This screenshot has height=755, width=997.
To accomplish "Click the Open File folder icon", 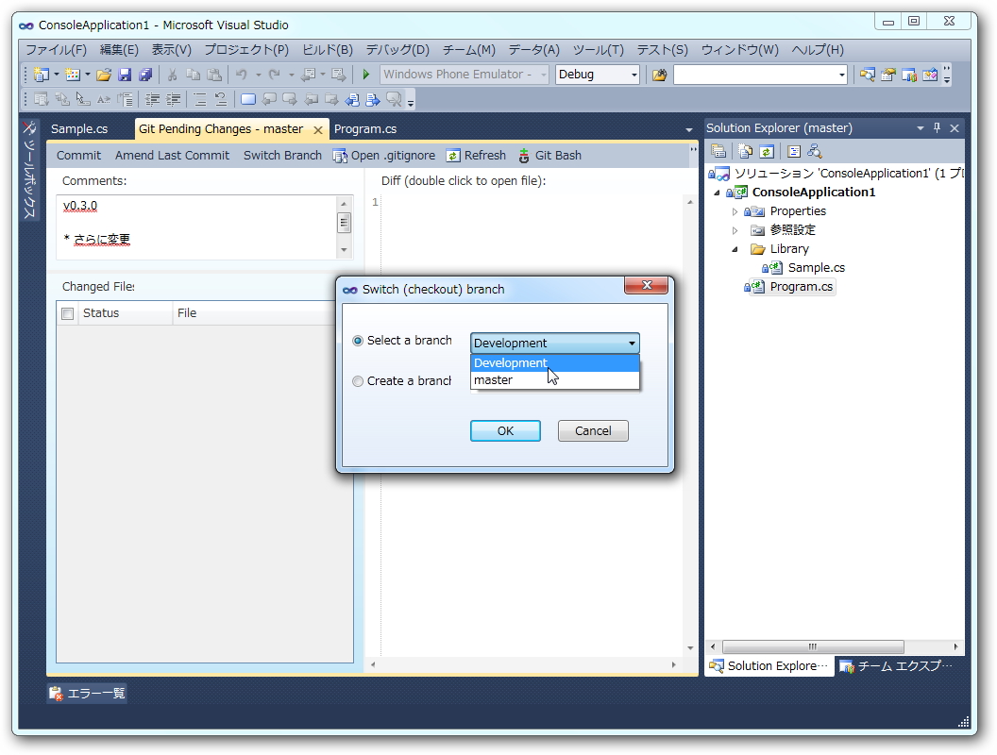I will [x=104, y=75].
